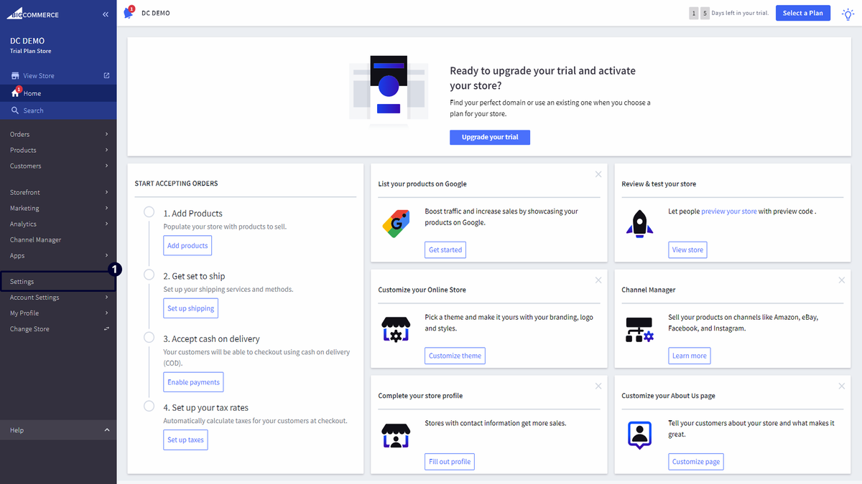The image size is (862, 484).
Task: Dismiss the Complete your store profile card
Action: (x=598, y=386)
